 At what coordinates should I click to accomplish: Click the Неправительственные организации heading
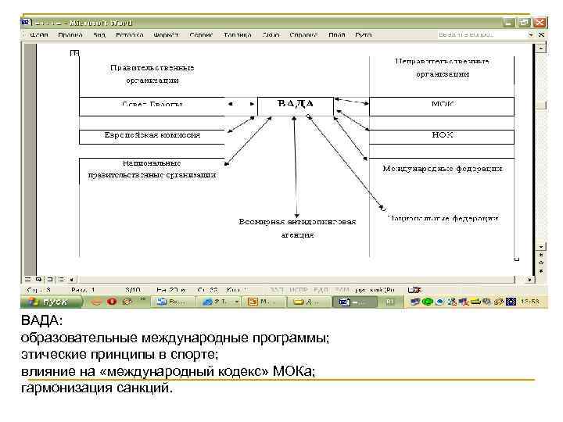pyautogui.click(x=442, y=67)
